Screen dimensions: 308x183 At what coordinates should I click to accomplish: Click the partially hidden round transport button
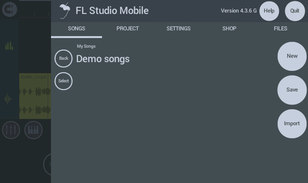(x=47, y=164)
